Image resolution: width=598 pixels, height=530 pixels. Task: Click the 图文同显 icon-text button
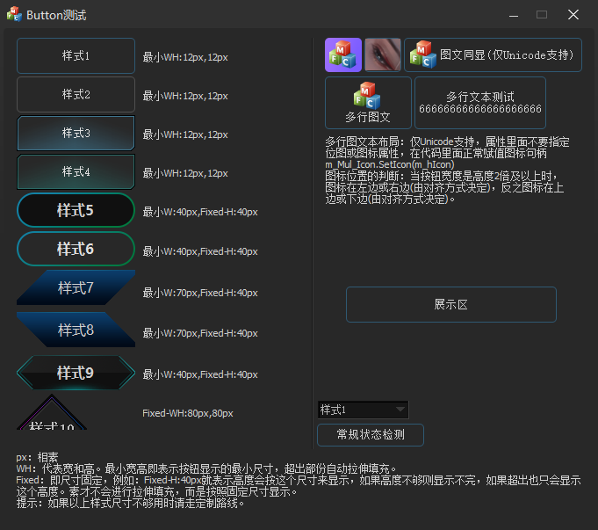494,55
